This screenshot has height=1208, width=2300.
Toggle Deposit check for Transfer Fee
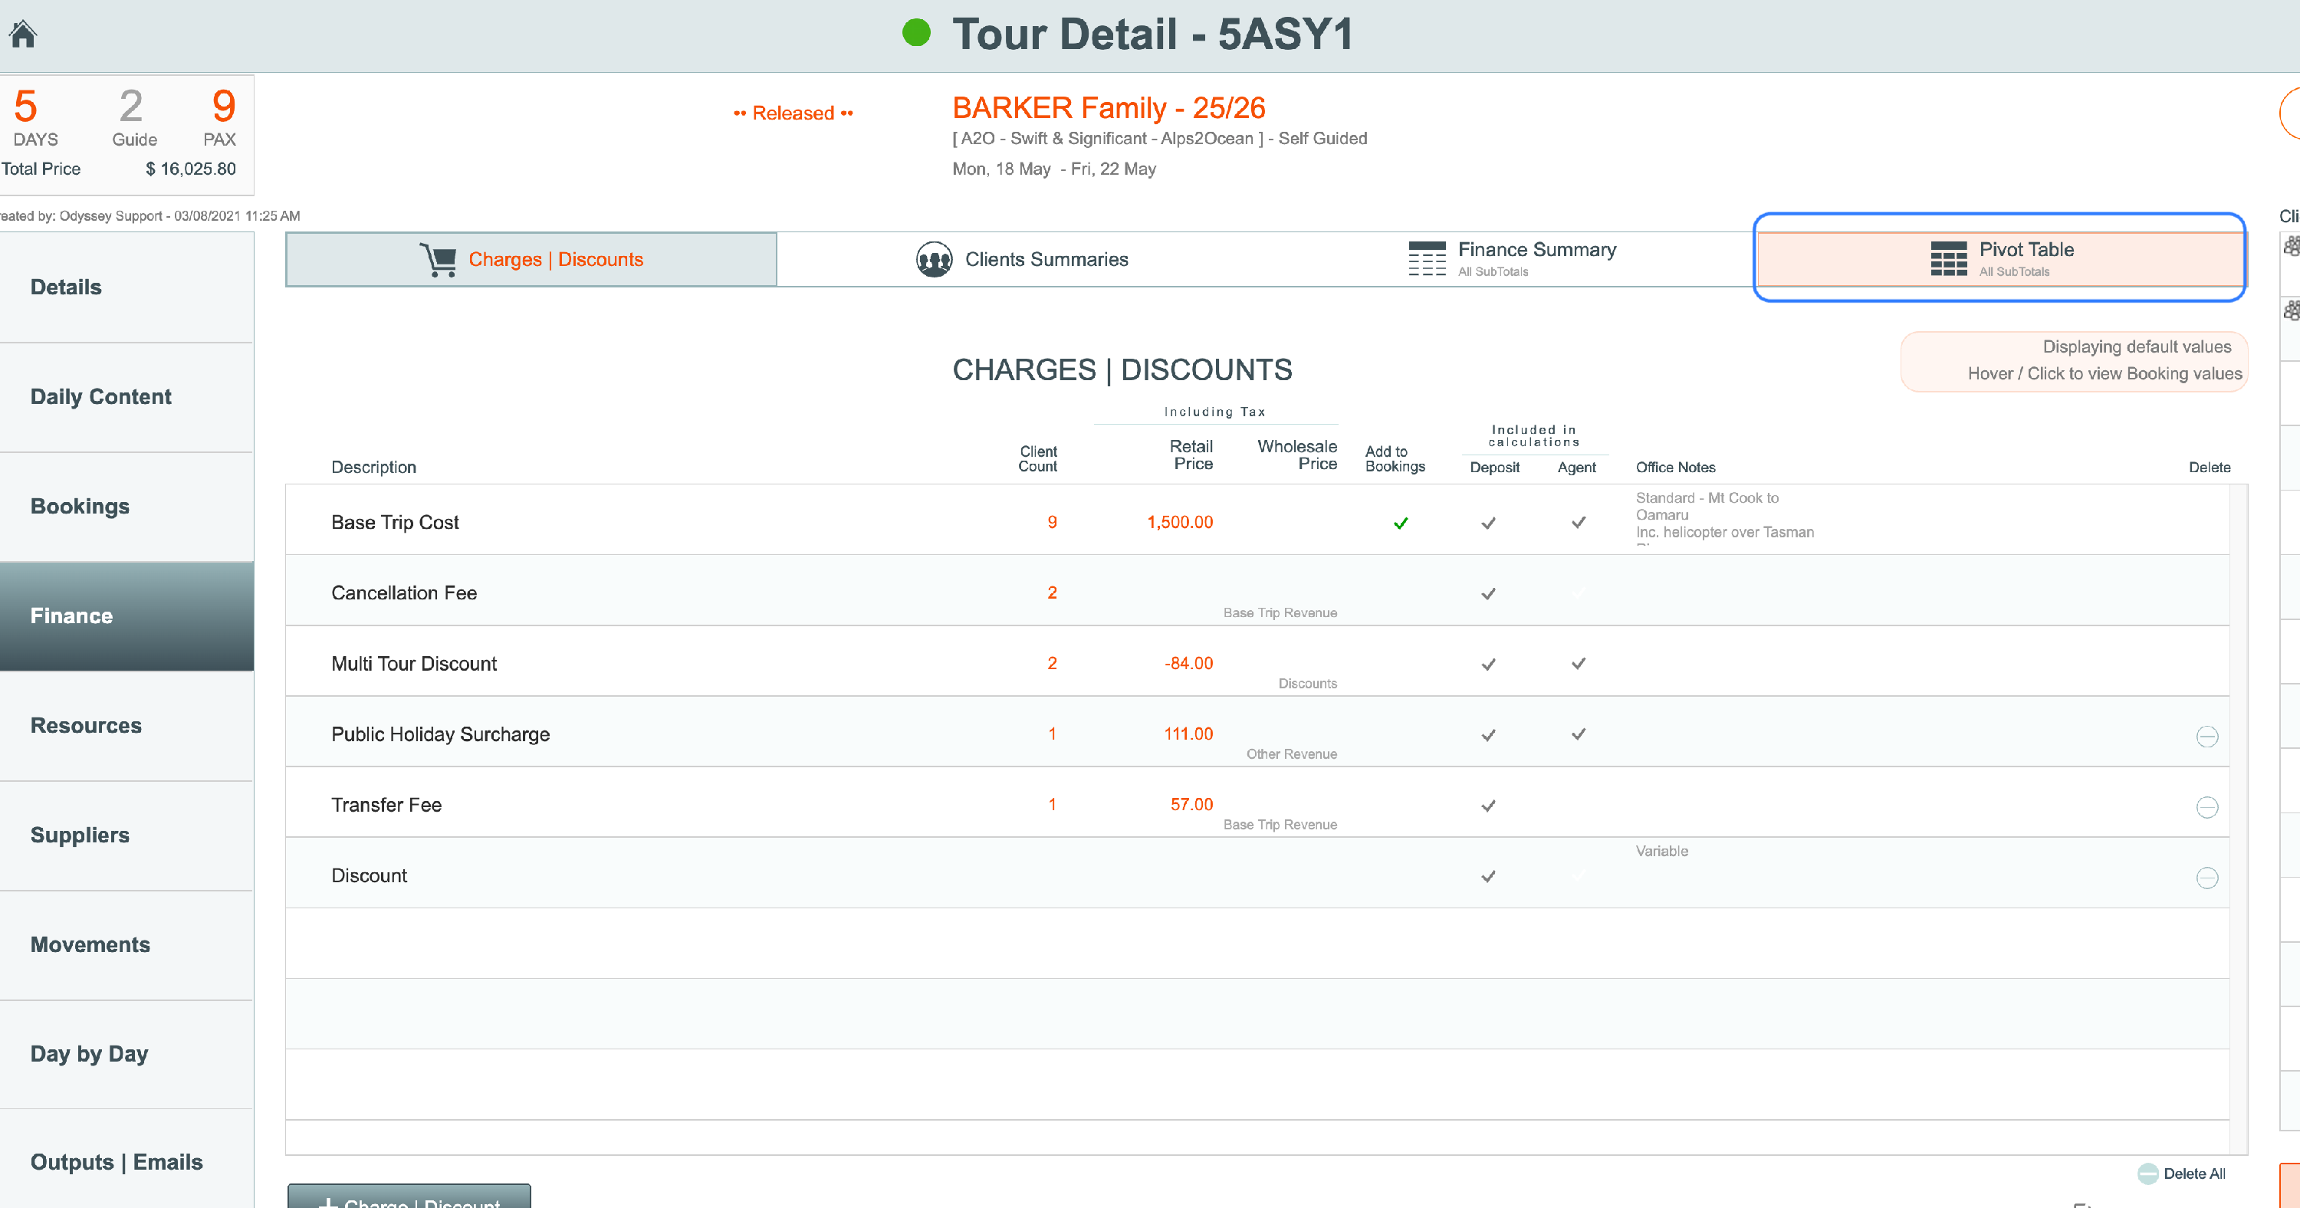[1487, 806]
